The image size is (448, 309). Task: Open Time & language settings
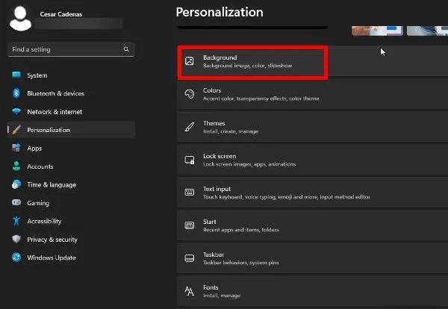pos(71,184)
